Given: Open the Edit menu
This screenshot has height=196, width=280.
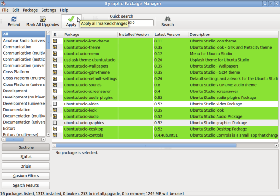Looking at the screenshot, I should [x=15, y=10].
